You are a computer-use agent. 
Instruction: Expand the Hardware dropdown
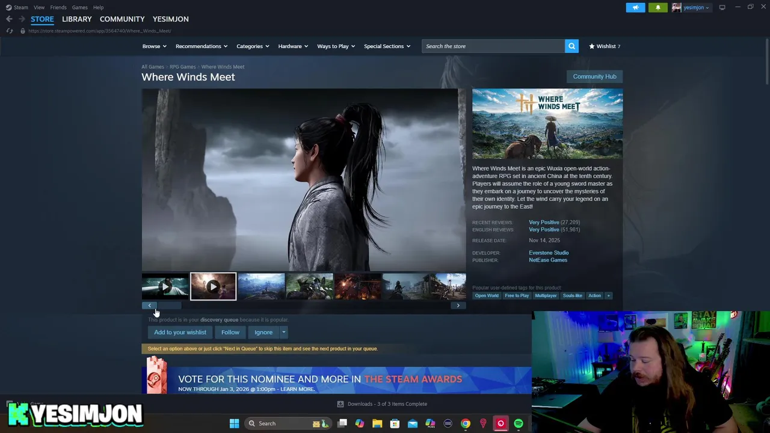click(x=293, y=46)
